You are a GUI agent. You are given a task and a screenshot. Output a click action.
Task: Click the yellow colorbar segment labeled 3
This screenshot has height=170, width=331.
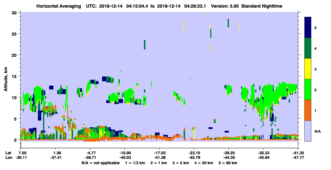tap(308, 69)
